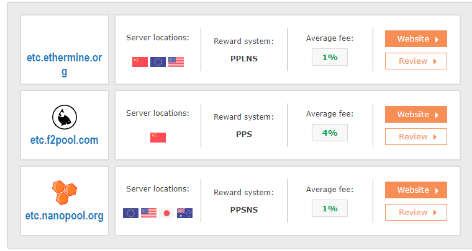Visit Website for etc.f2pool.com
This screenshot has height=251, width=472.
[x=416, y=115]
